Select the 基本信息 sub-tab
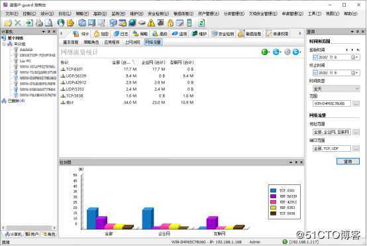The width and height of the screenshot is (367, 246). (x=71, y=42)
